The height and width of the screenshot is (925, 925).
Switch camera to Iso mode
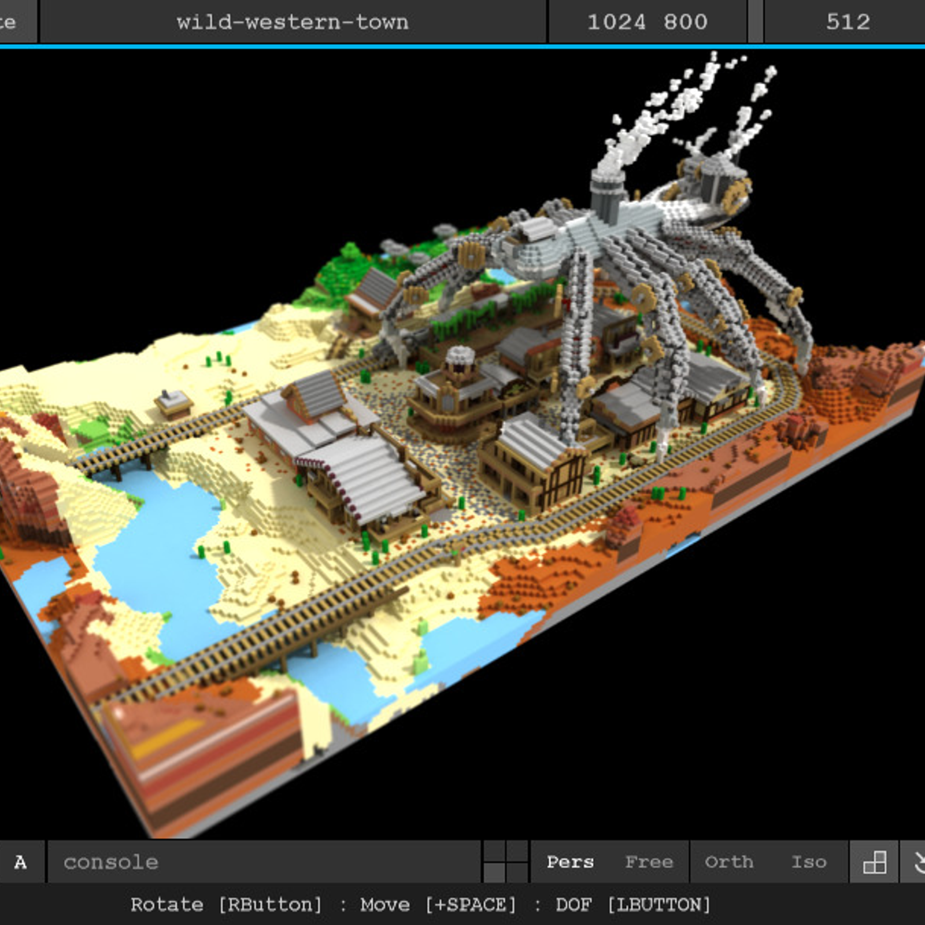(x=809, y=862)
